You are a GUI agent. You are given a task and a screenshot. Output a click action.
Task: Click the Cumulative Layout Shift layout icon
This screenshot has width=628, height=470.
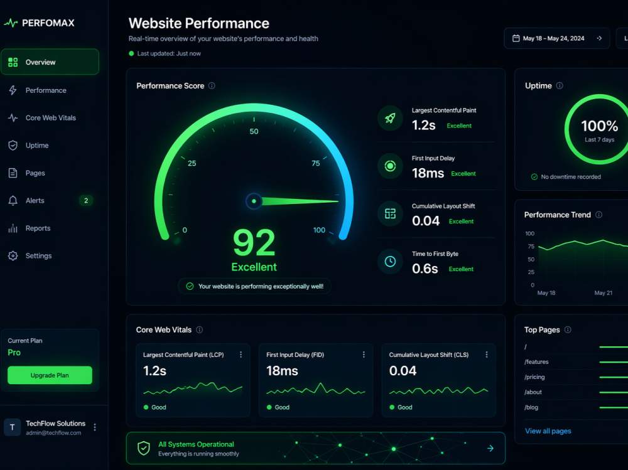[x=390, y=213]
